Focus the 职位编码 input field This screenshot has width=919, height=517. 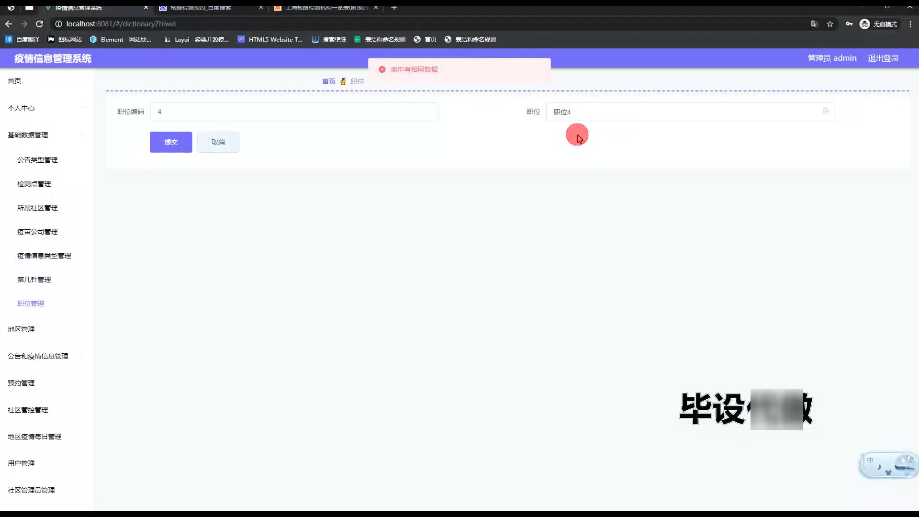(x=294, y=112)
